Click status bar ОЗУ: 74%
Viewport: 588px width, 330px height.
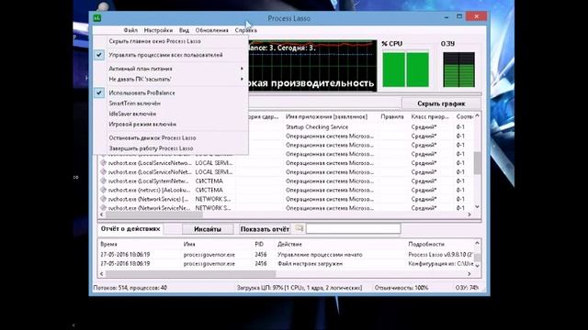coord(467,288)
